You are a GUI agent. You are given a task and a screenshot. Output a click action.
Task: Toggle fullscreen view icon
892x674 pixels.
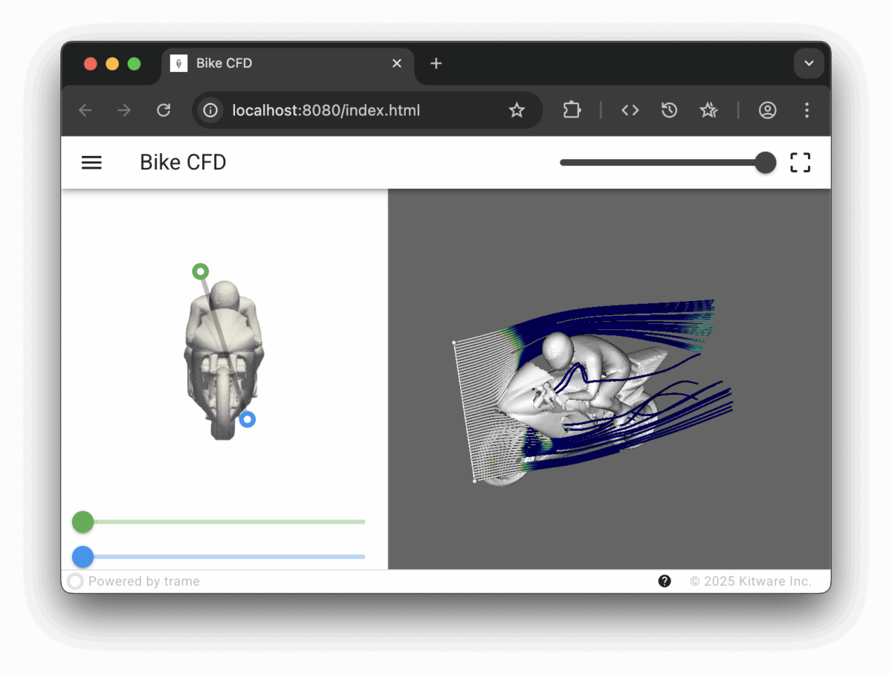point(800,163)
